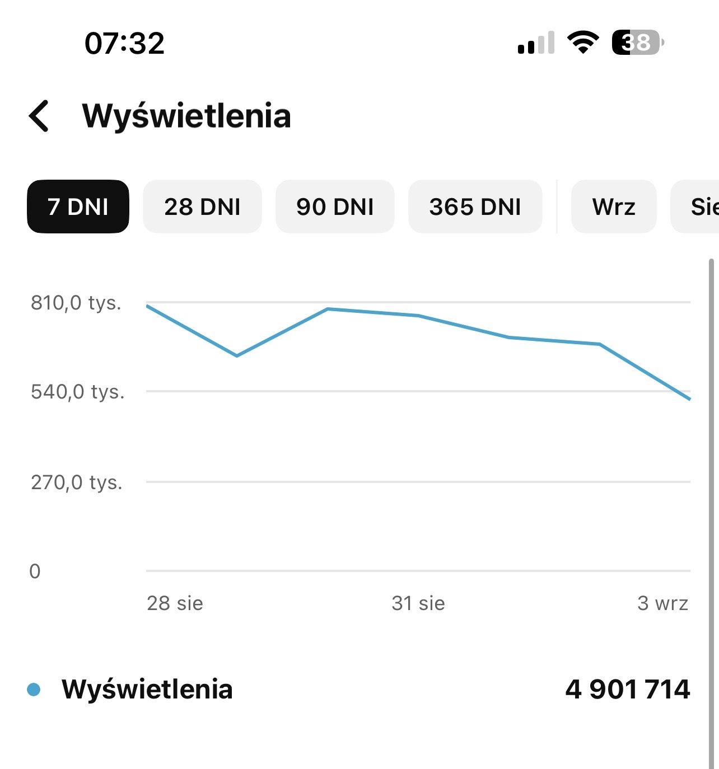
Task: Tap the blue Wyświetlenia legend dot
Action: point(34,690)
